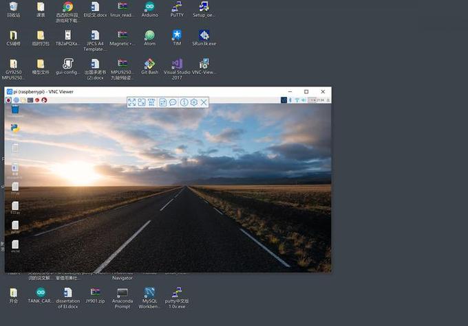Open Wi-Fi network menu in Pi taskbar
Screen dimensions: 468x326
click(297, 100)
